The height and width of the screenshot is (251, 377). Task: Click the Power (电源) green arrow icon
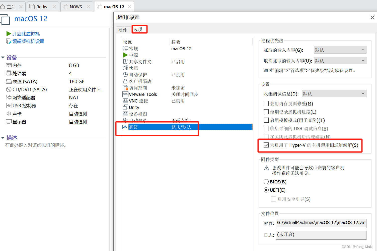coord(125,55)
